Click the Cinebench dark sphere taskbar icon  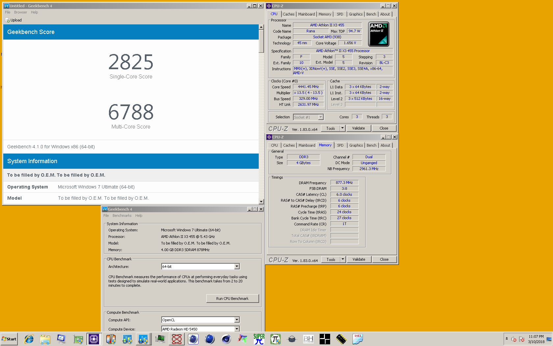pyautogui.click(x=226, y=339)
